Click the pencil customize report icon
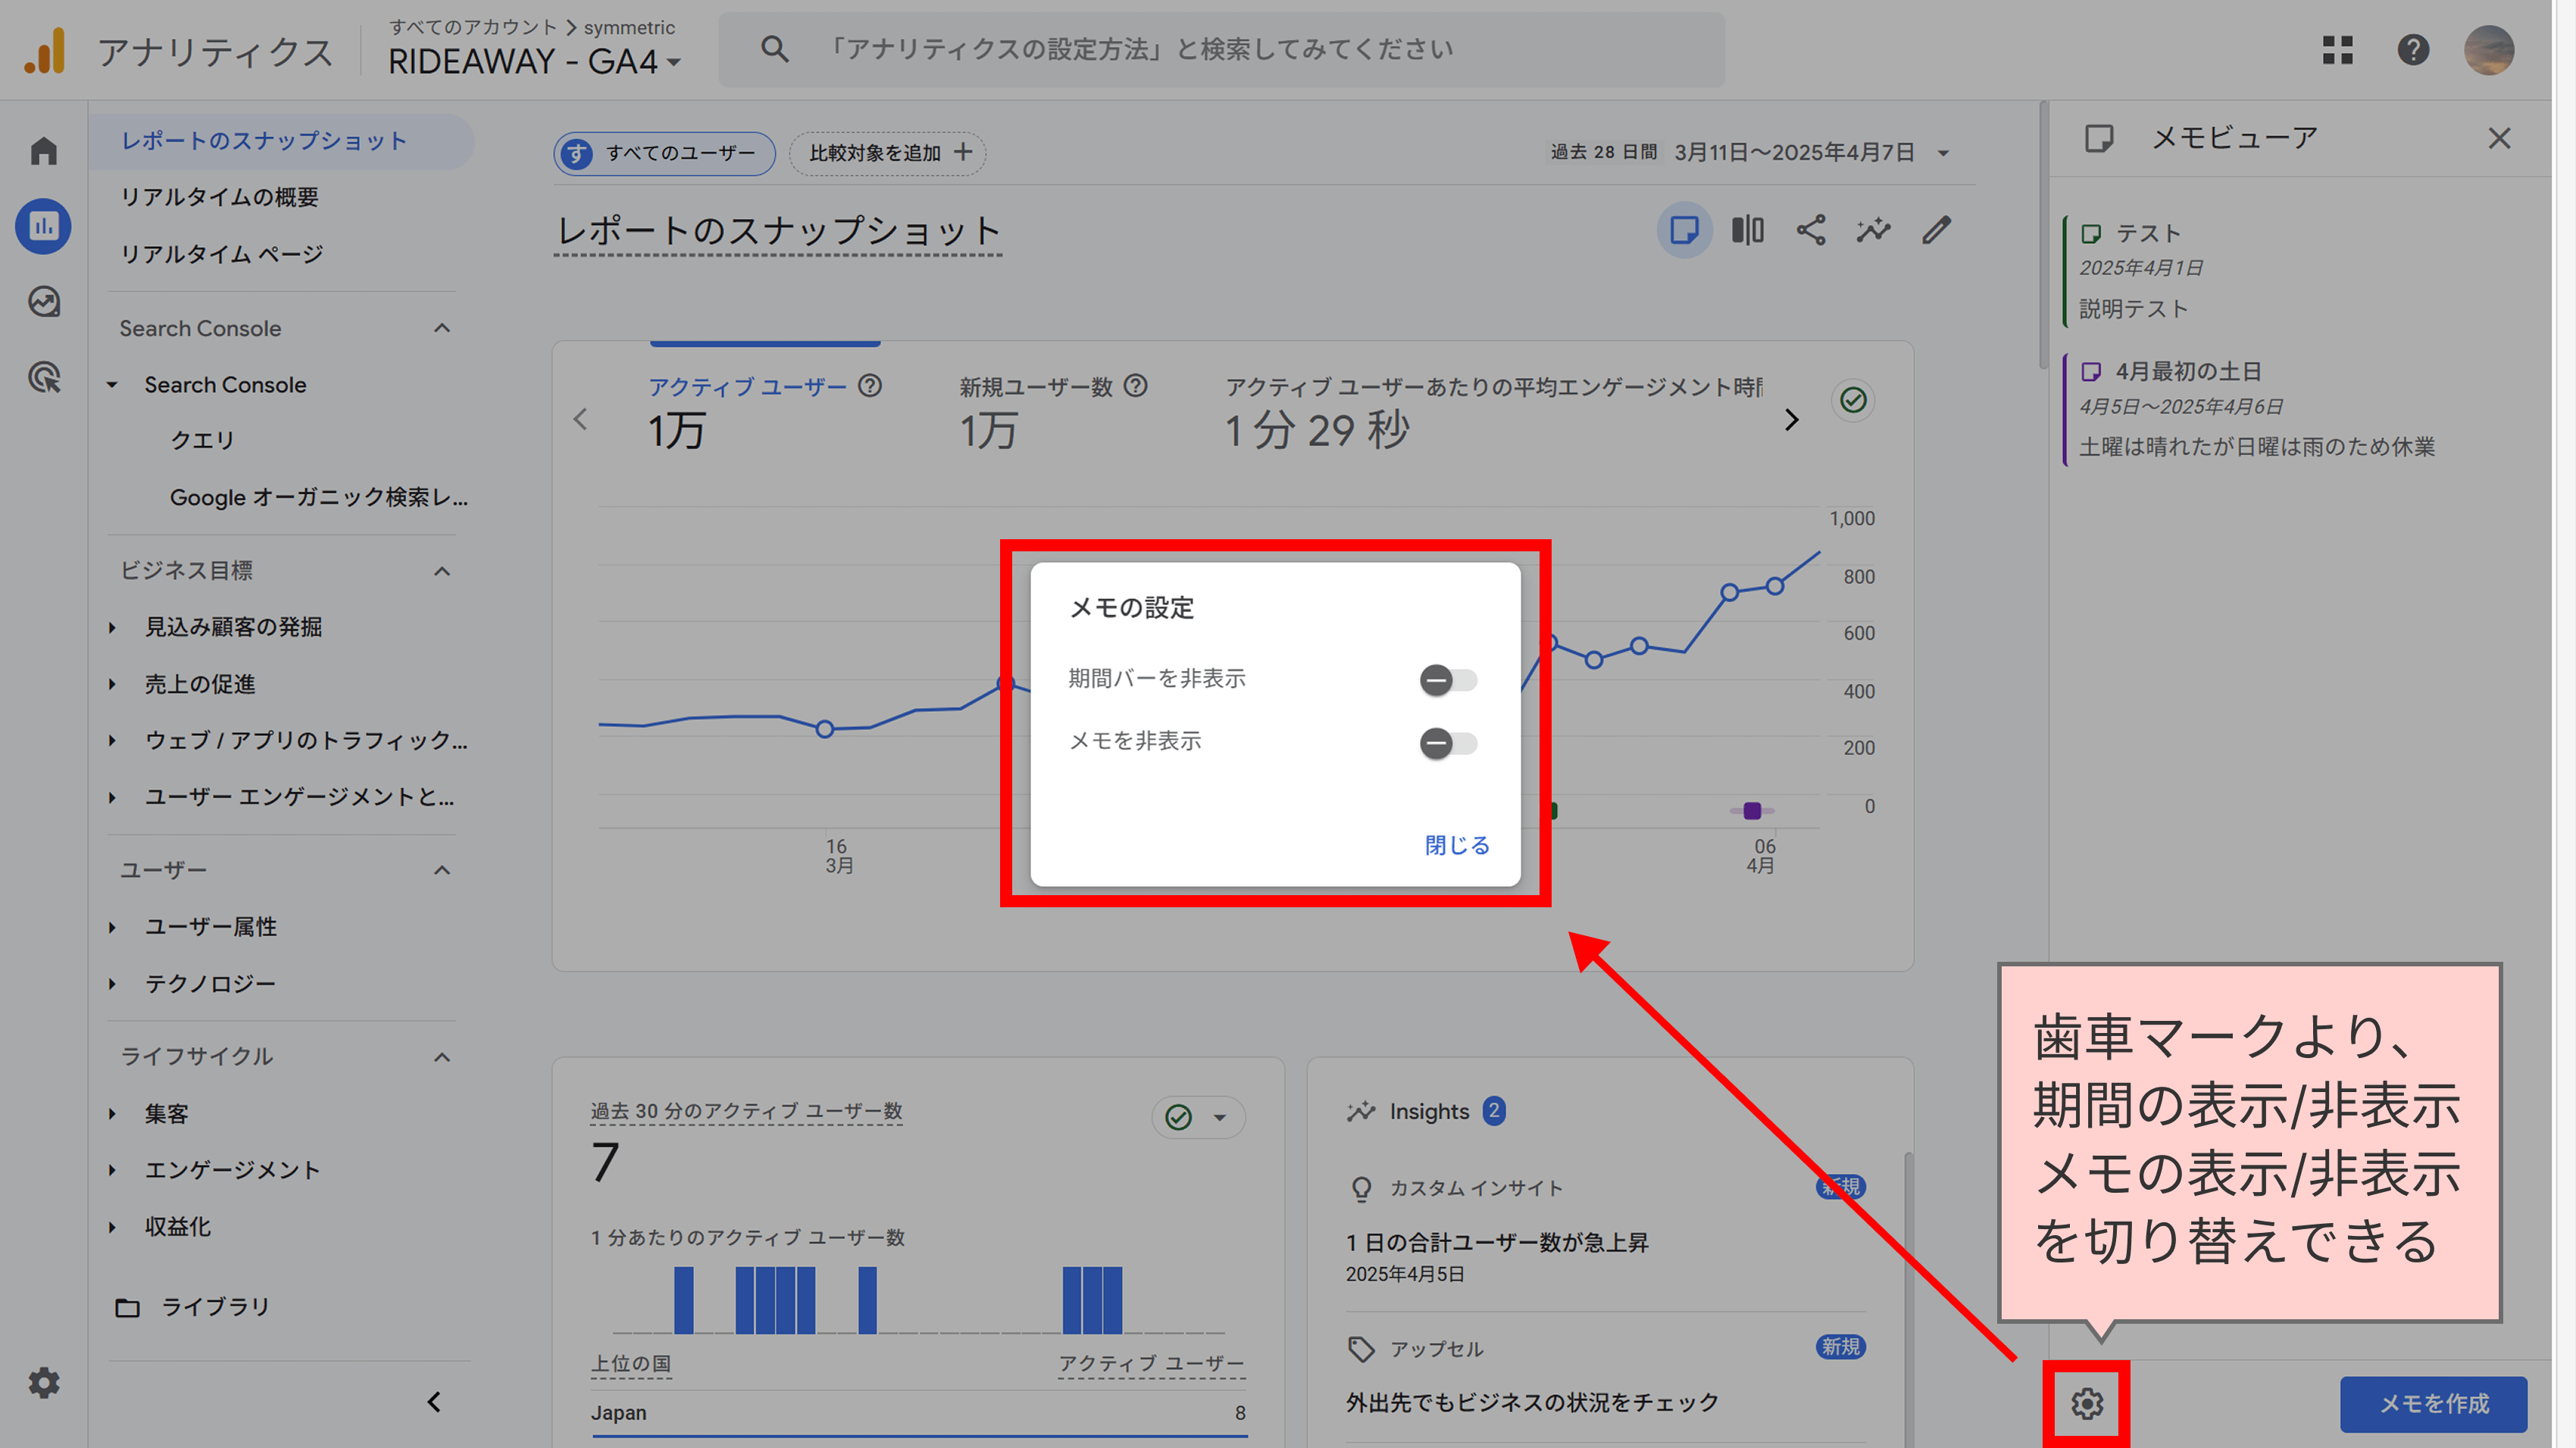The width and height of the screenshot is (2576, 1448). 1937,231
